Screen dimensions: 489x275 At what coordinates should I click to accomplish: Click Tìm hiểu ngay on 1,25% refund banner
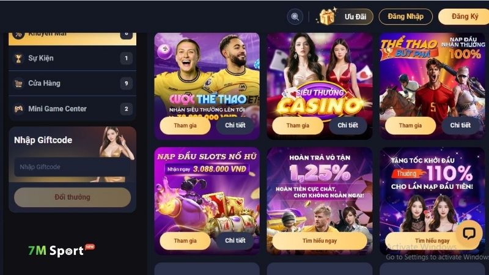pyautogui.click(x=320, y=241)
